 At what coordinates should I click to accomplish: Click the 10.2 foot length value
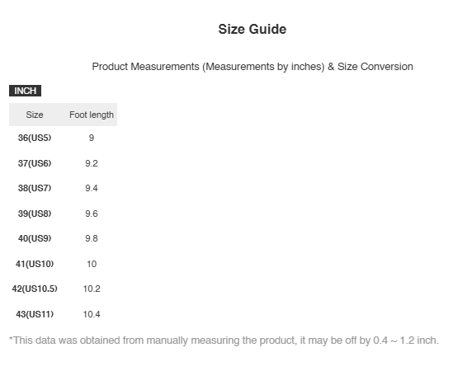click(92, 289)
